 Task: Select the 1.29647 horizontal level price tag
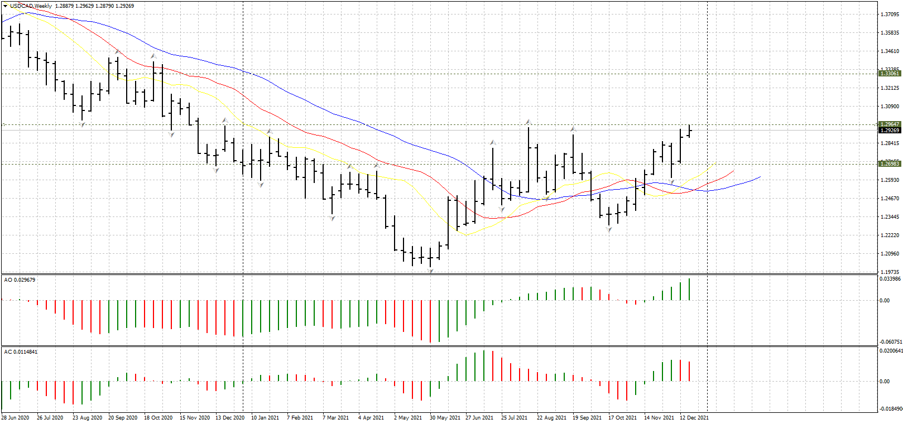point(889,124)
